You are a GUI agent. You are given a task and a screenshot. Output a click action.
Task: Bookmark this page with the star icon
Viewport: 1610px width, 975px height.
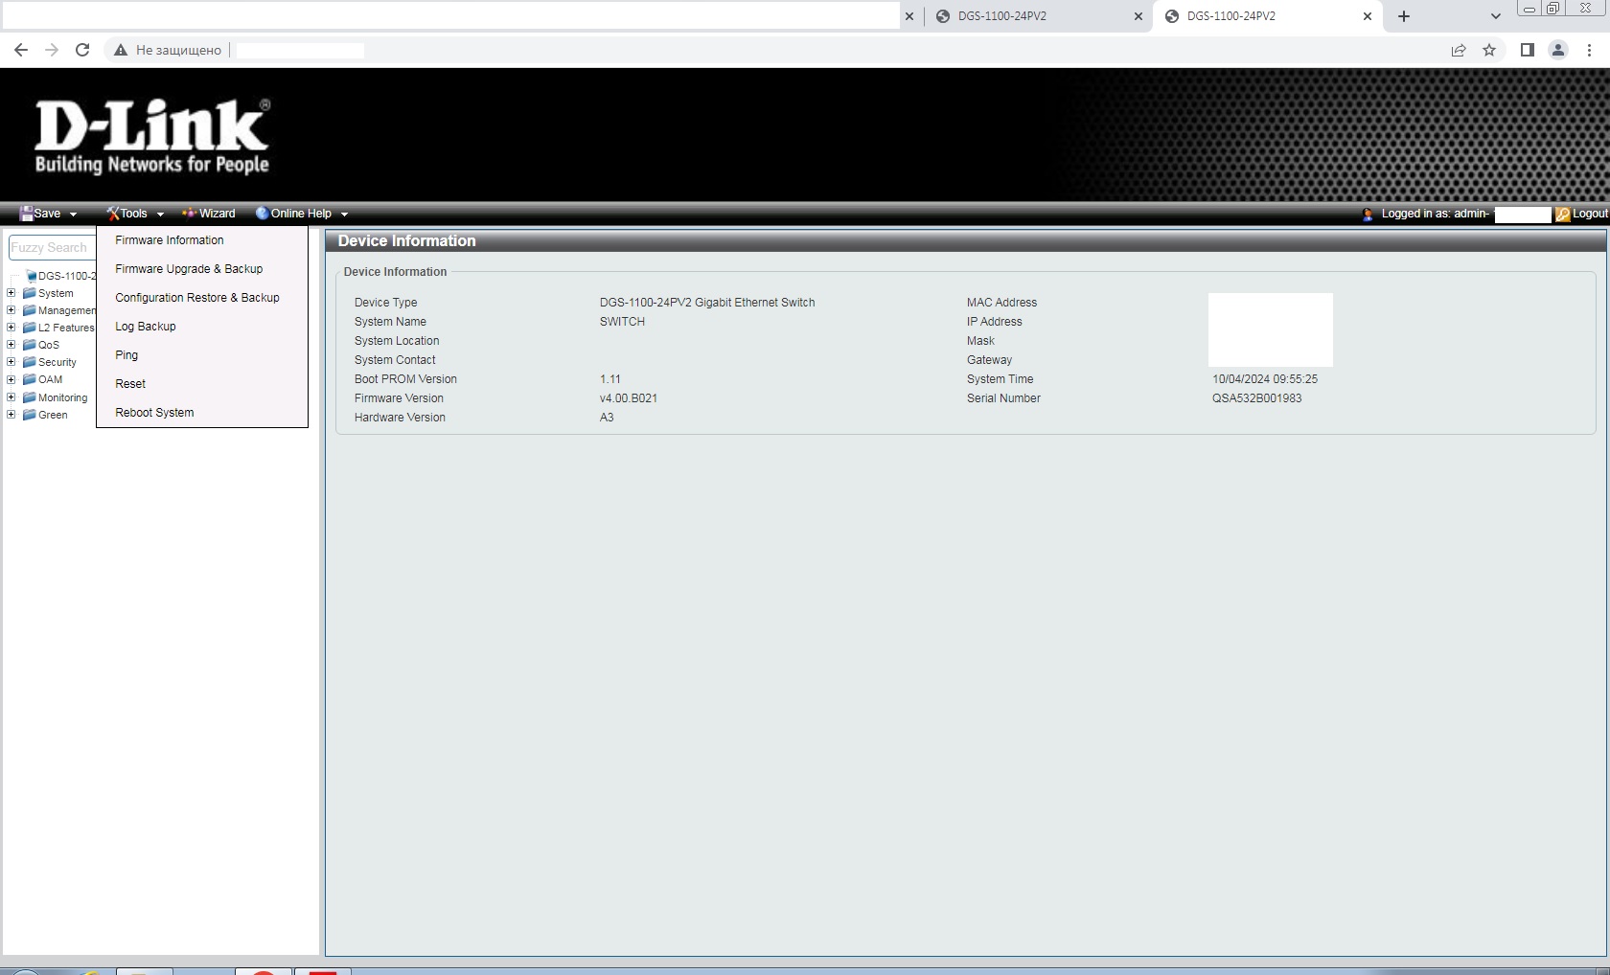tap(1489, 50)
